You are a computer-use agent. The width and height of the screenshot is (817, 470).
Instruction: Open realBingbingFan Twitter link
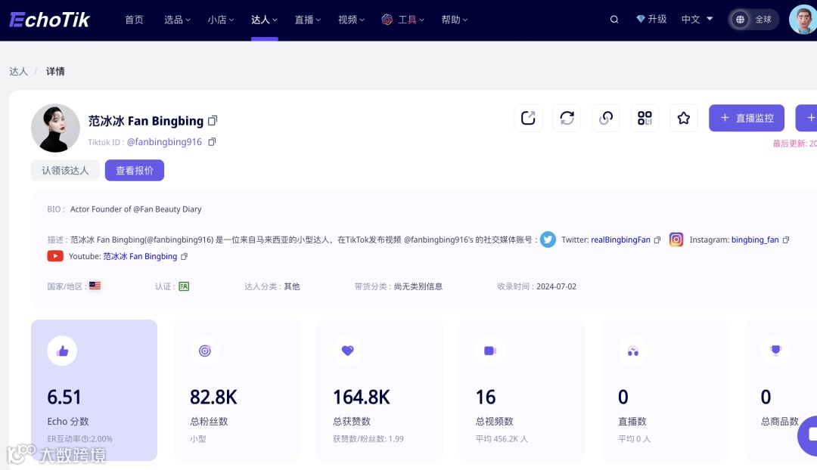tap(620, 240)
